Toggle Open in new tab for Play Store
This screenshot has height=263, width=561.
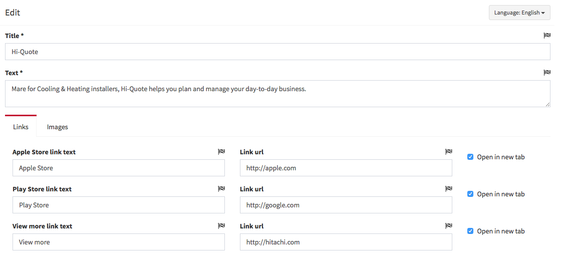pos(470,194)
